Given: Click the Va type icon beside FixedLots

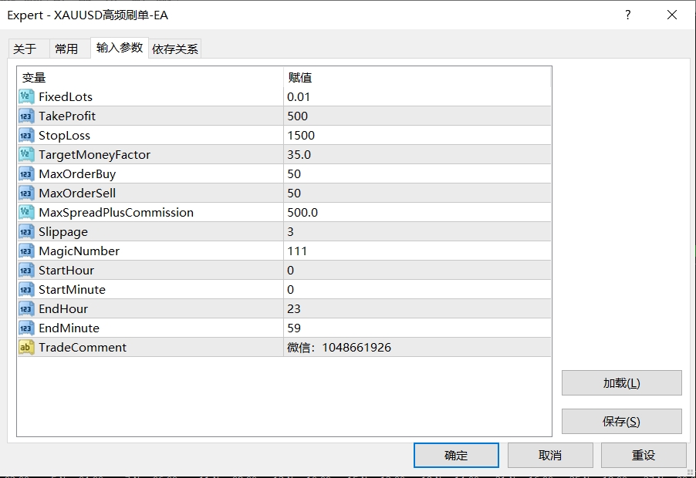Looking at the screenshot, I should click(27, 96).
